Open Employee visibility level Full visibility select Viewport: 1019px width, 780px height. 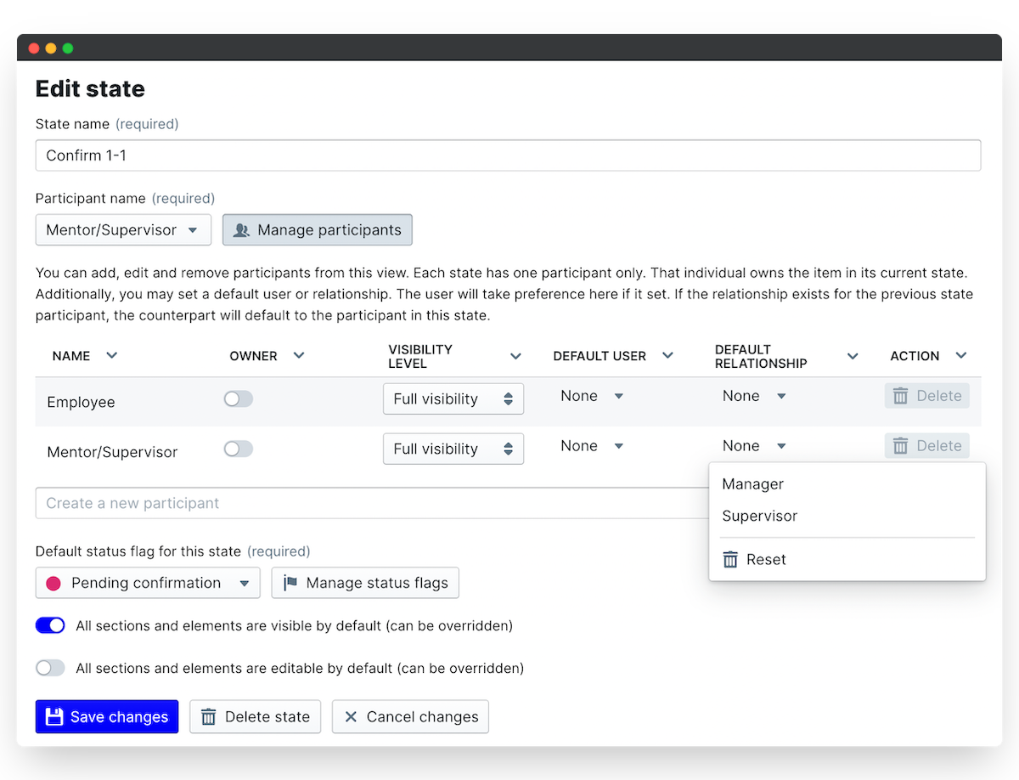pyautogui.click(x=453, y=399)
